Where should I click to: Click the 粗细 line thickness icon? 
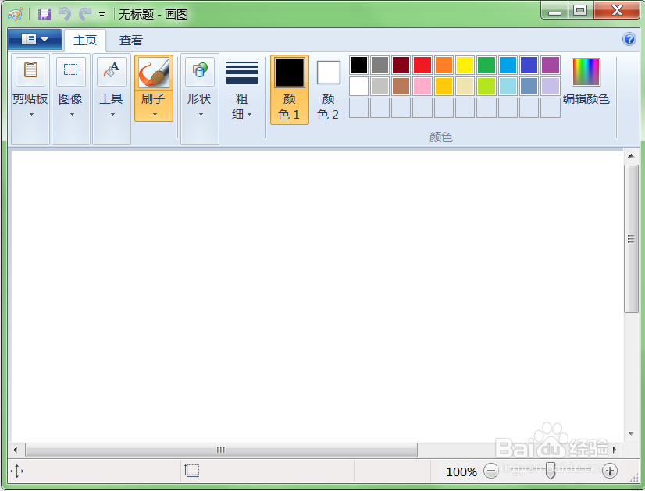point(242,71)
